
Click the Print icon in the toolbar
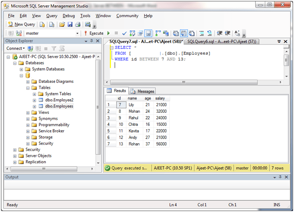pyautogui.click(x=78, y=24)
